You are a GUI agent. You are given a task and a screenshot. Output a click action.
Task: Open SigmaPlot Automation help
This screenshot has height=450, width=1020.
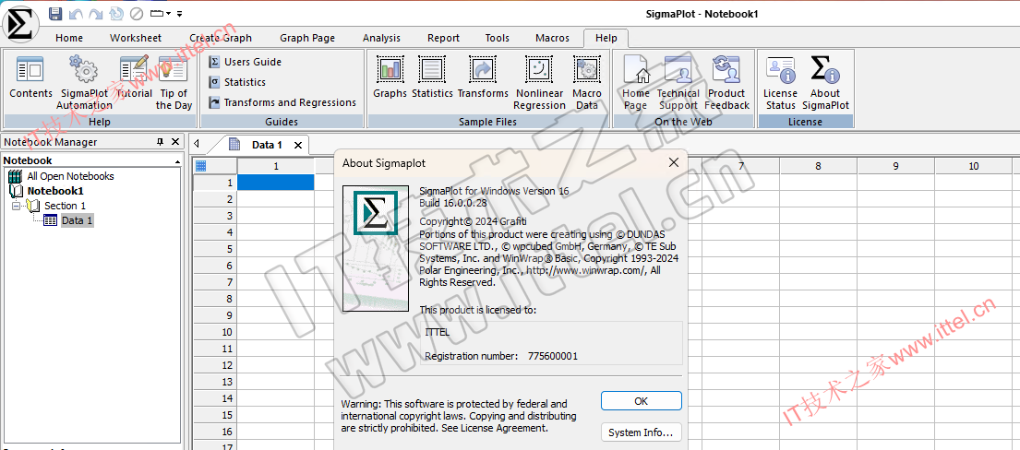coord(84,83)
